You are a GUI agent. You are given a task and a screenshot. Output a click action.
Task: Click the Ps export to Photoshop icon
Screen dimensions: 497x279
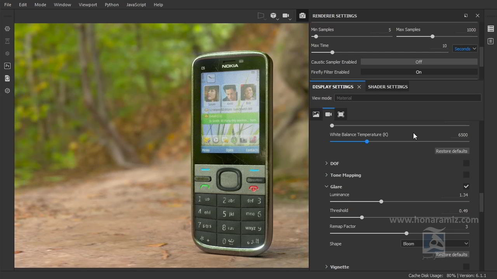point(7,66)
